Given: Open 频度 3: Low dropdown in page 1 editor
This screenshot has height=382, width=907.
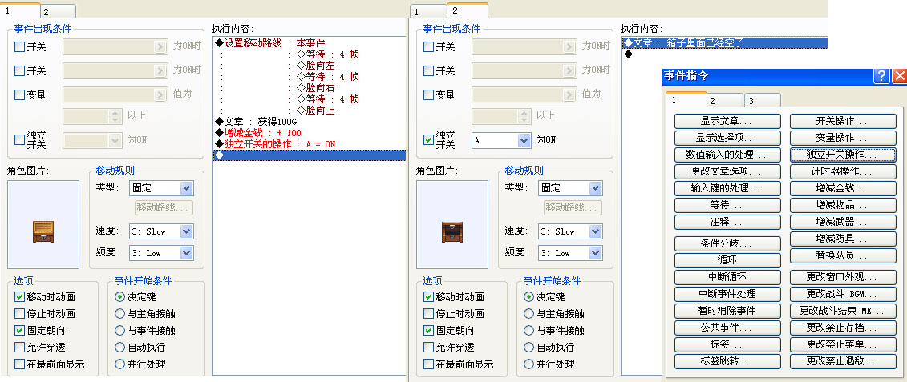Looking at the screenshot, I should coord(186,253).
